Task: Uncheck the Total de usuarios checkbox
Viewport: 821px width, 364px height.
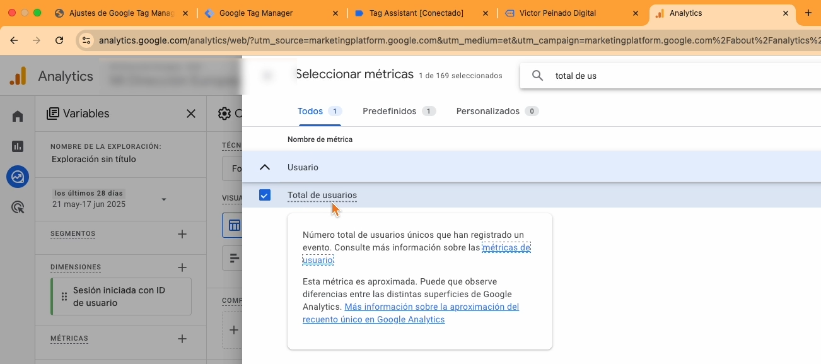Action: coord(265,196)
